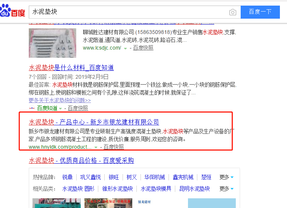Expand arrow next to www.lcsdjc.com
The height and width of the screenshot is (208, 287).
[126, 48]
